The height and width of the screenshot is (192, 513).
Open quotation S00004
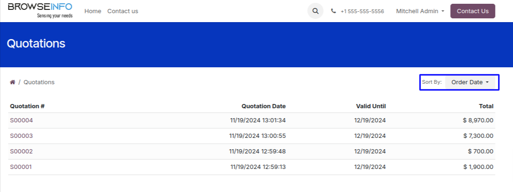pos(21,120)
